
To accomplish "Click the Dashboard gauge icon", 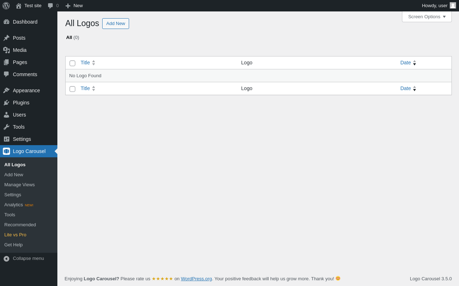I will click(x=6, y=22).
